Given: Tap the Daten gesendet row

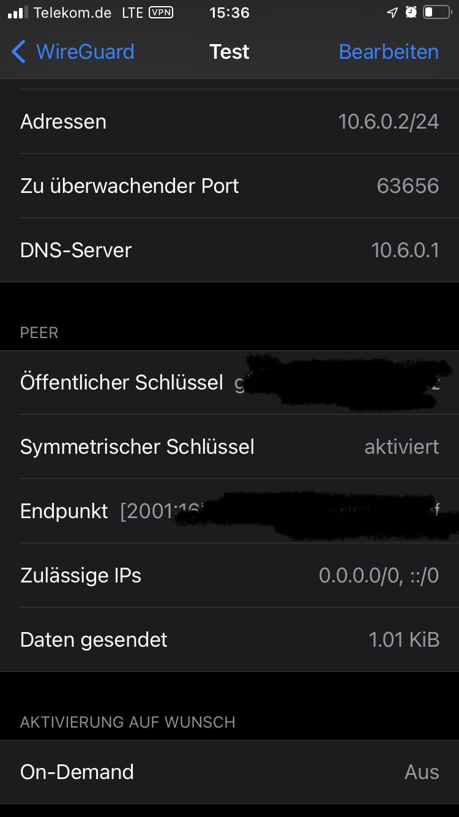Looking at the screenshot, I should tap(229, 640).
